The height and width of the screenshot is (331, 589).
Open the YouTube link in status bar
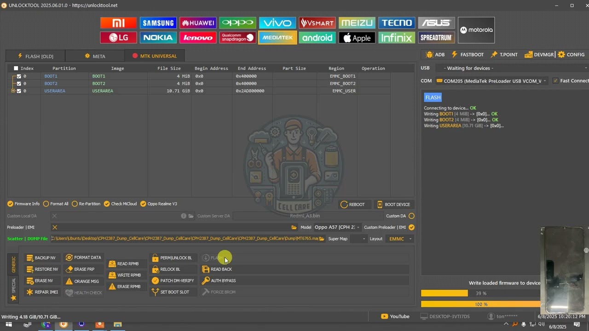tap(395, 316)
